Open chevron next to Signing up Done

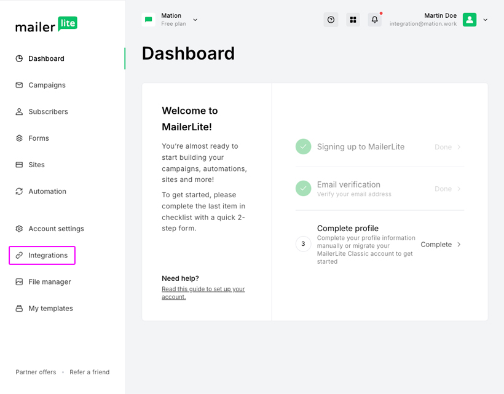coord(459,147)
